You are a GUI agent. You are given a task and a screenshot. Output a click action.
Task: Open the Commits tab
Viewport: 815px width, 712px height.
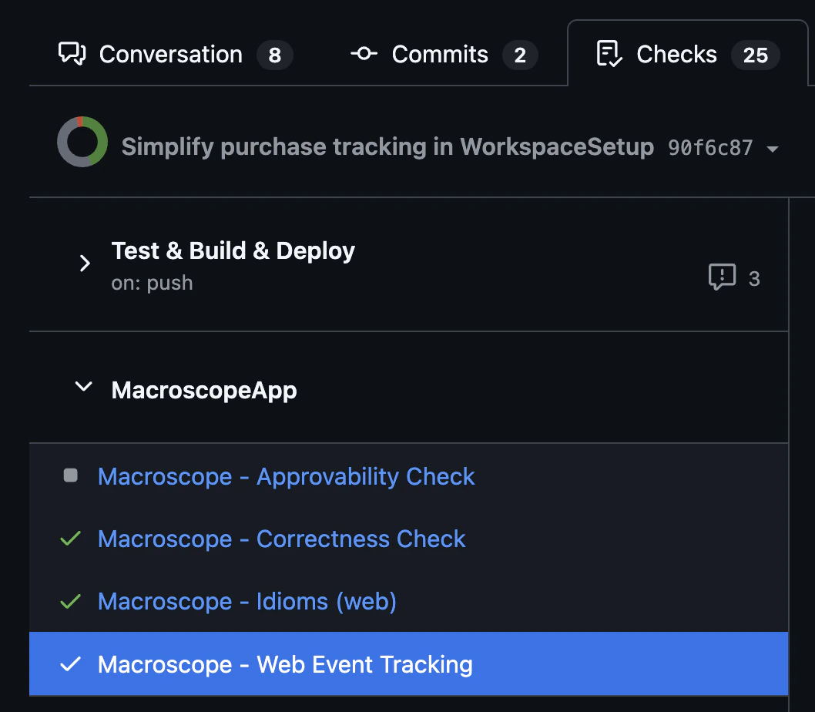click(439, 54)
